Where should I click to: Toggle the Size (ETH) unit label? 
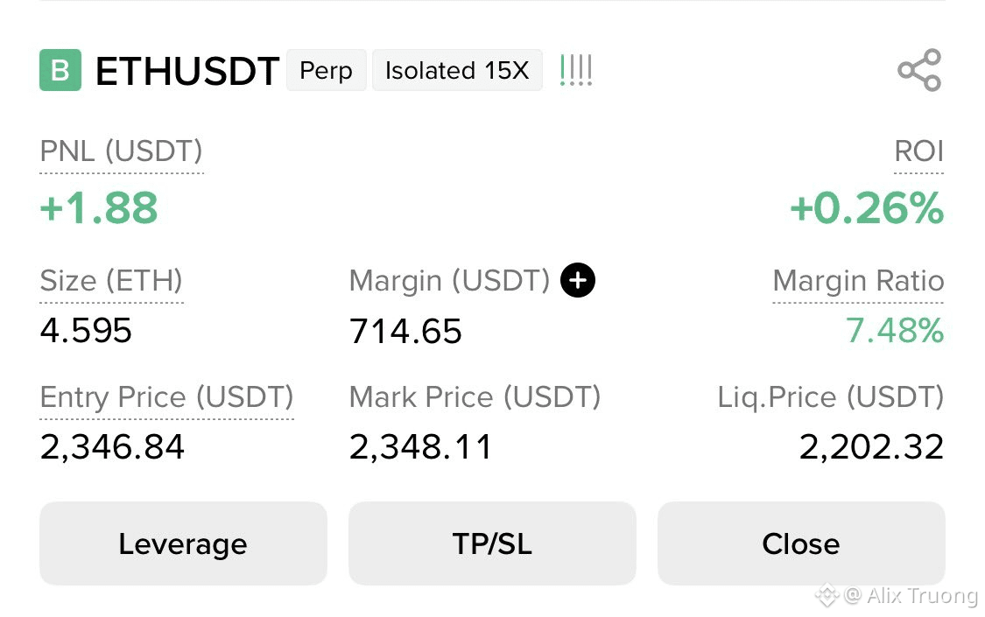tap(111, 281)
